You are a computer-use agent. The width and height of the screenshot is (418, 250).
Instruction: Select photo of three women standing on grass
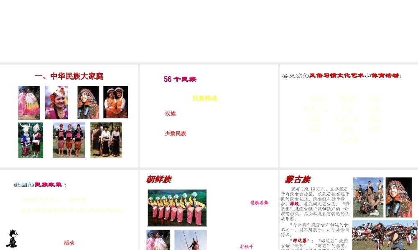(x=69, y=140)
